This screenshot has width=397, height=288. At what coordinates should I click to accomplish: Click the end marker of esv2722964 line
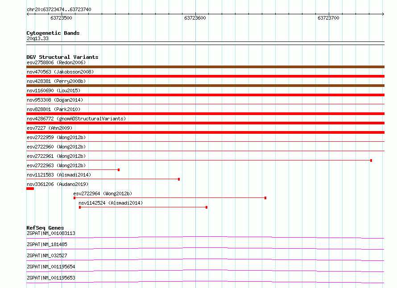pyautogui.click(x=265, y=198)
